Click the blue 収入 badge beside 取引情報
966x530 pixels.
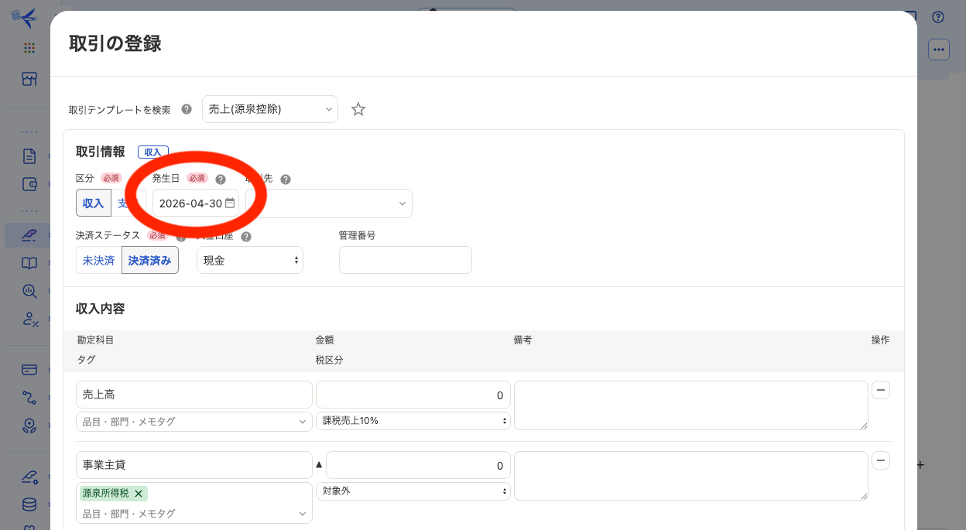click(153, 152)
